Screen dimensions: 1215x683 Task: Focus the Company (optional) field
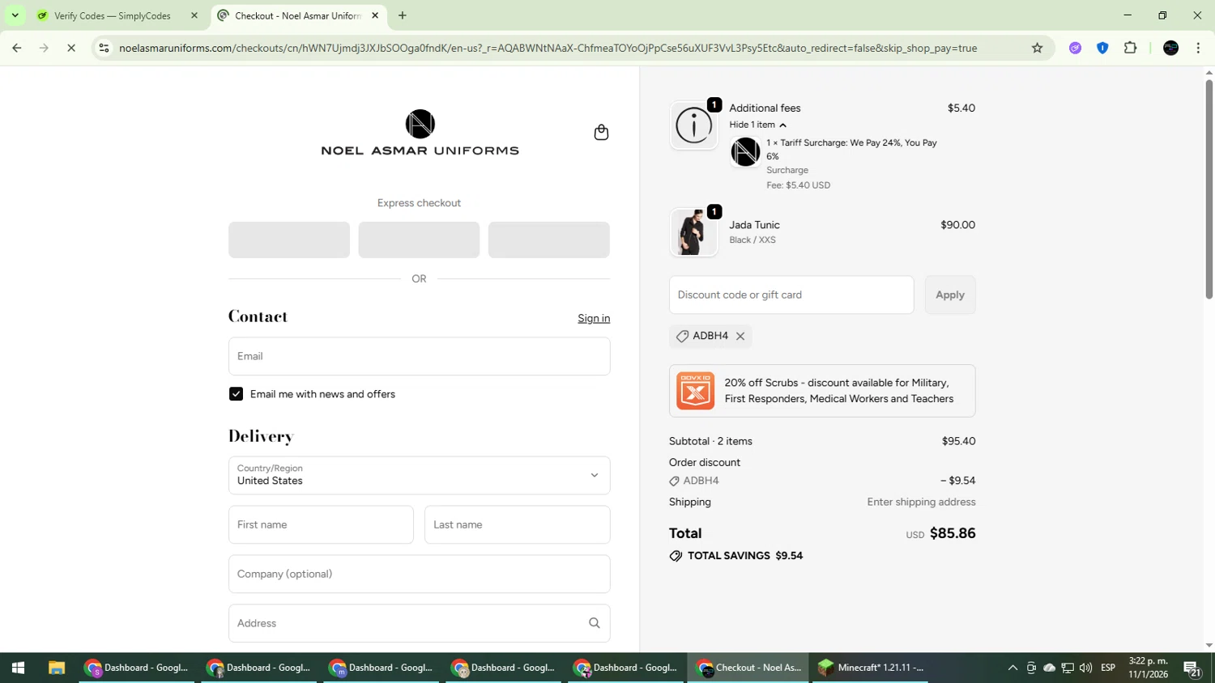tap(419, 574)
